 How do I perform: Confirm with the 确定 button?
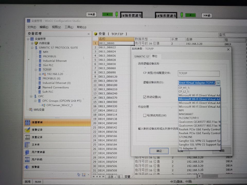point(159,151)
